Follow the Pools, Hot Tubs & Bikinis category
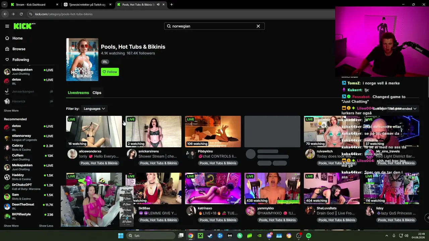Image resolution: width=429 pixels, height=241 pixels. (110, 72)
